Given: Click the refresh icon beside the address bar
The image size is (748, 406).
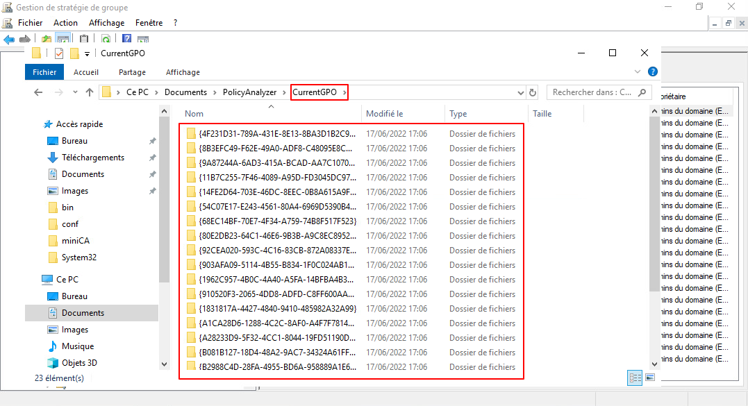Looking at the screenshot, I should (x=533, y=92).
